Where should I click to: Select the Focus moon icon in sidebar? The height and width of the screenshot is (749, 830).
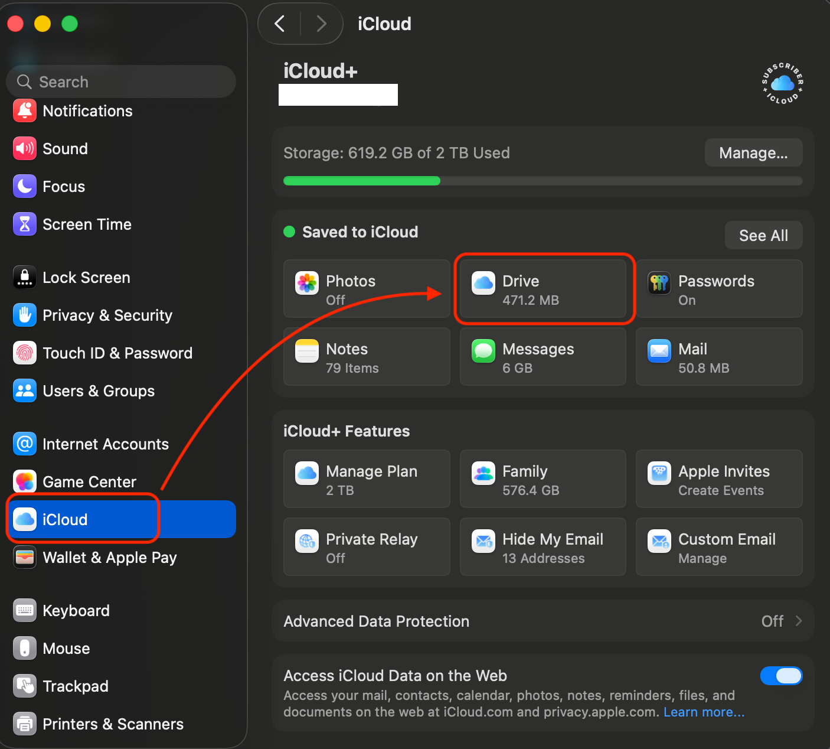pyautogui.click(x=25, y=187)
